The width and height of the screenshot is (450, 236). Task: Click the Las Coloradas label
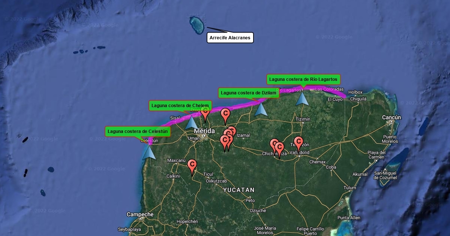[x=329, y=90]
